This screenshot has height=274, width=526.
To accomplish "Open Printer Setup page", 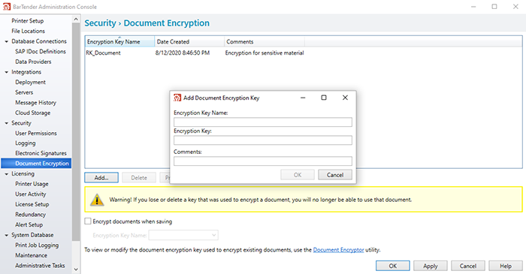I will click(28, 21).
